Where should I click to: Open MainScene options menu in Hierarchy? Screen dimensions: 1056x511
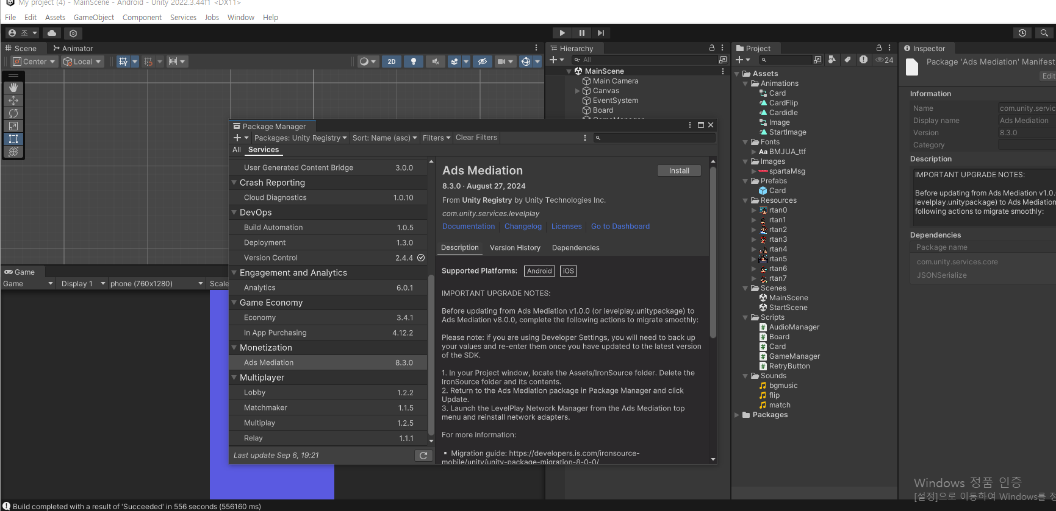coord(723,71)
